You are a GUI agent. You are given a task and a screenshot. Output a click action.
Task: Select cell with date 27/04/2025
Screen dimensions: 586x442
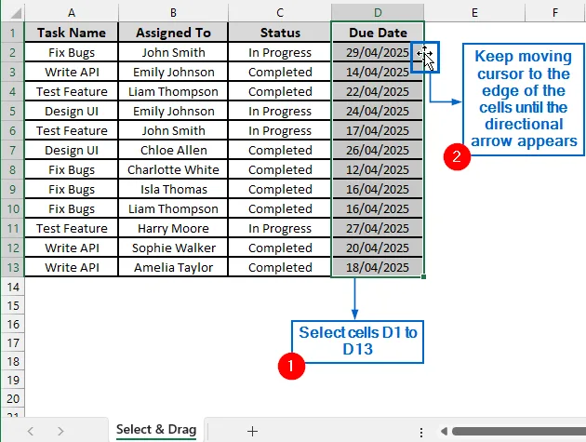378,228
